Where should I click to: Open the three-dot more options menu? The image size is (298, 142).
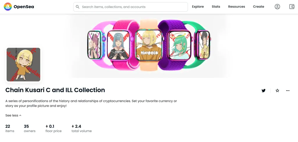[288, 90]
